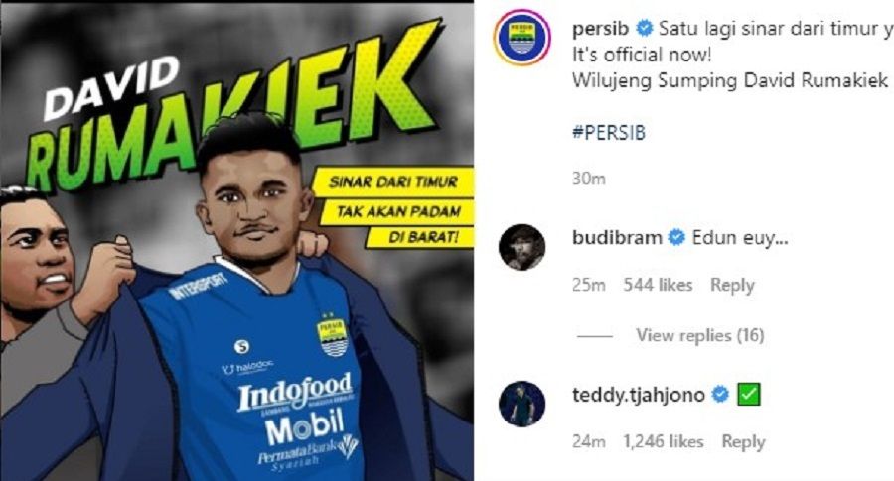This screenshot has height=481, width=894.
Task: Open the #PERSIB hashtag
Action: 608,133
